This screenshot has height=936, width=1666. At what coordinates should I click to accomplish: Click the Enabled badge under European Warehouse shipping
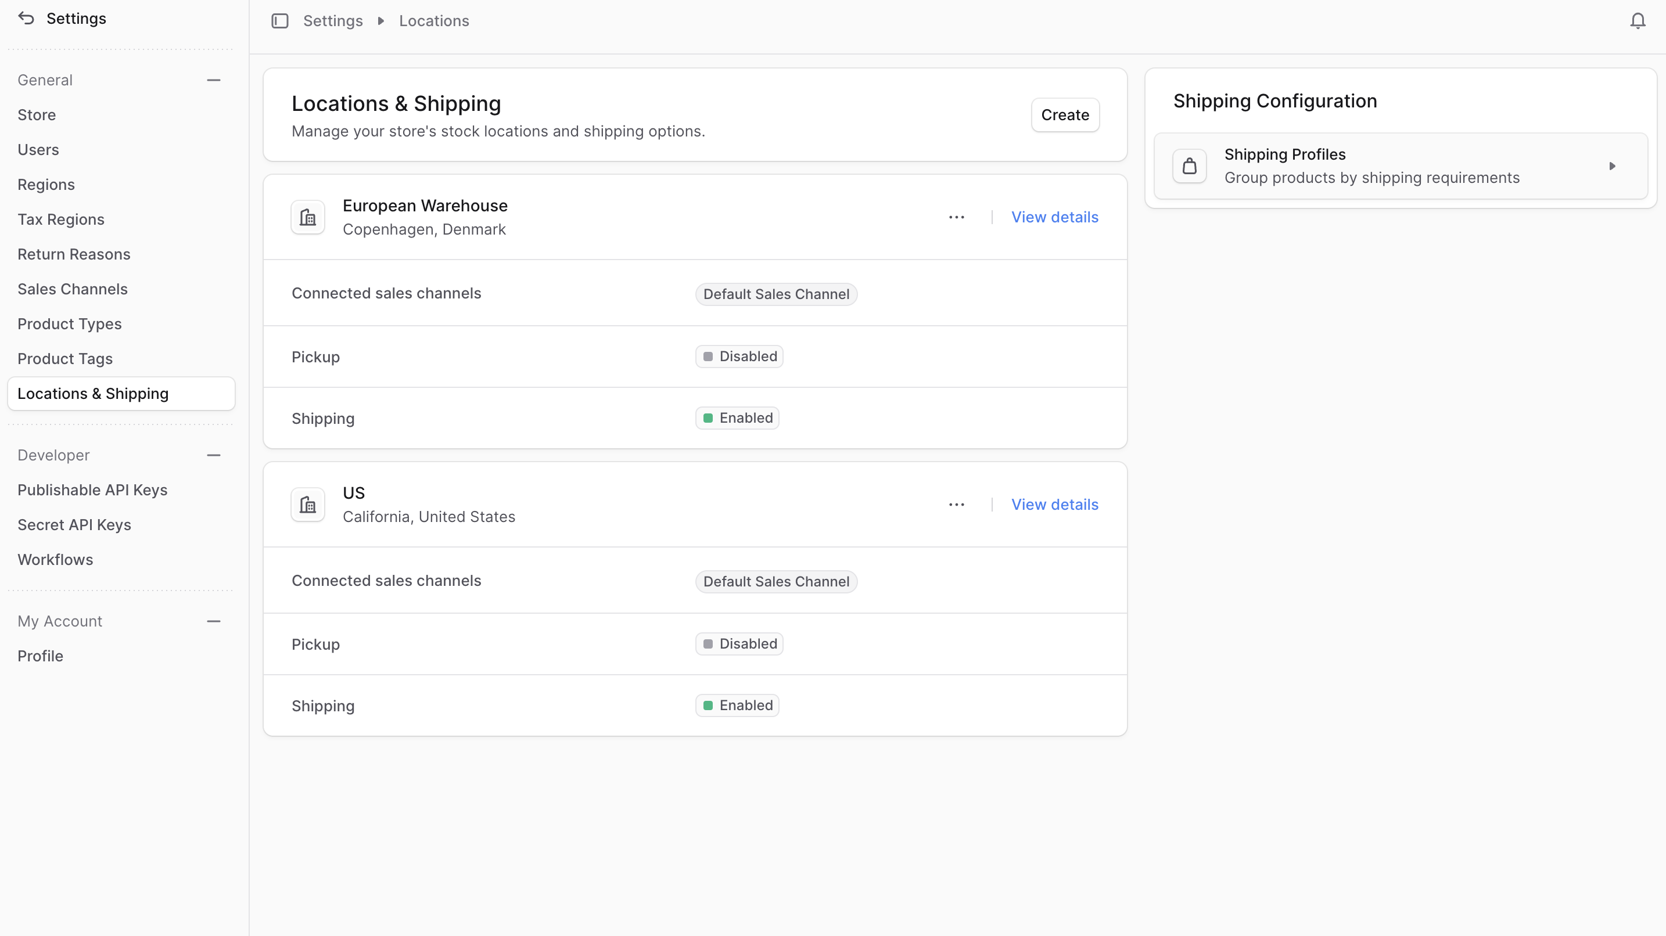click(737, 417)
